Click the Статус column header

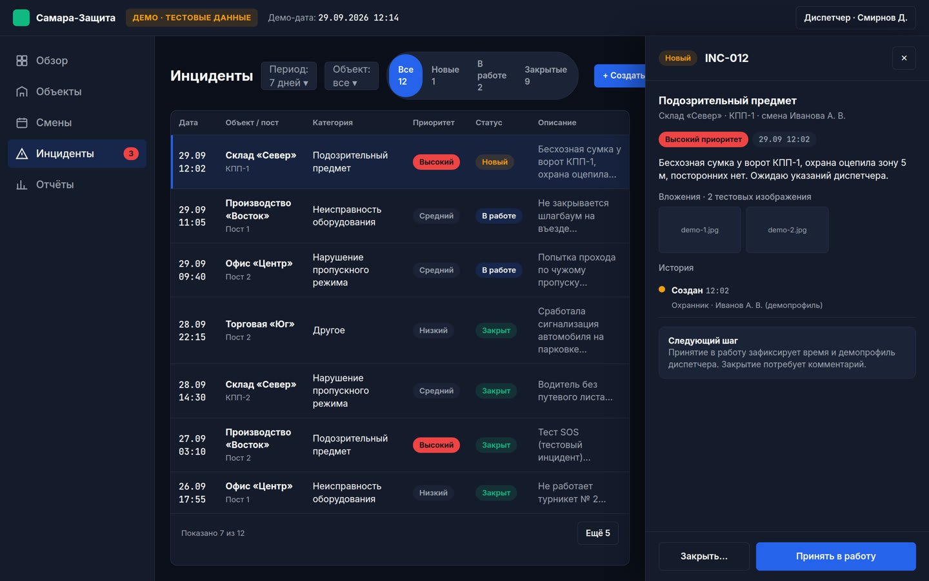488,123
